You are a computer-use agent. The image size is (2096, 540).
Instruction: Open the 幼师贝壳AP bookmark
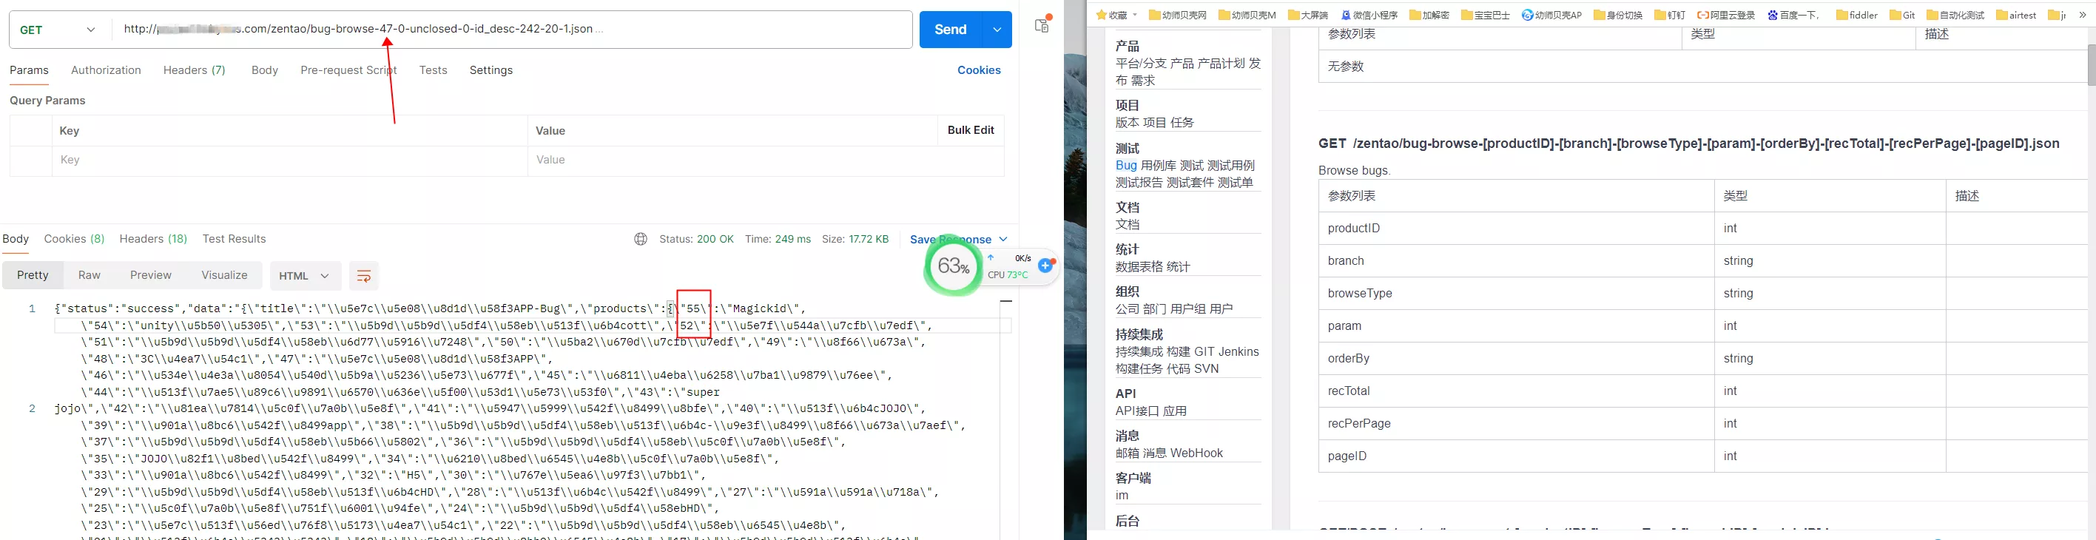point(1551,15)
